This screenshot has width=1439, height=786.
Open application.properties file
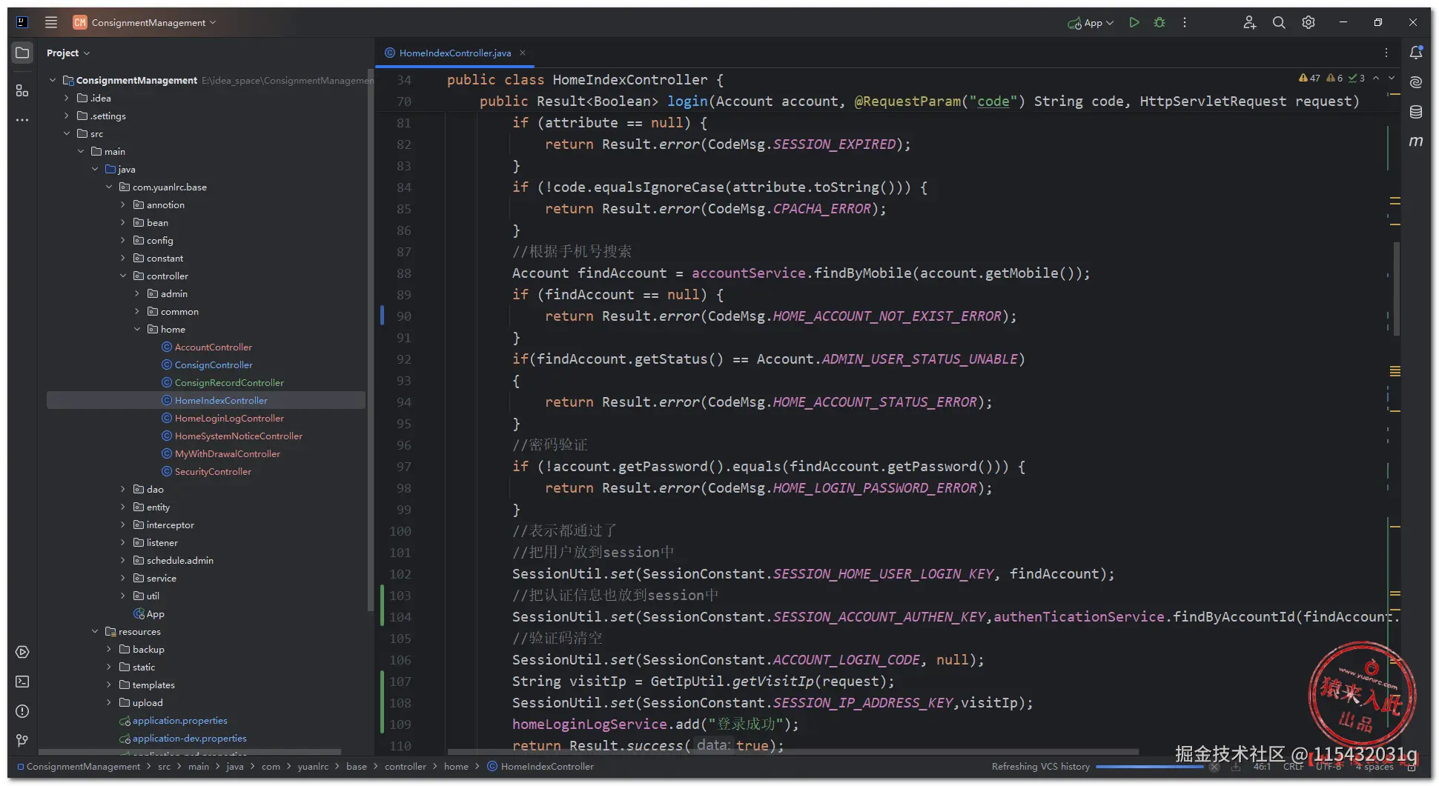(179, 720)
